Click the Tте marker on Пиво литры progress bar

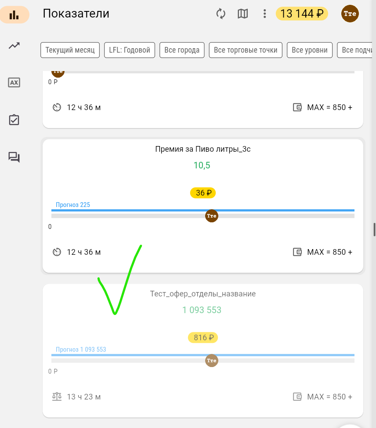[212, 216]
